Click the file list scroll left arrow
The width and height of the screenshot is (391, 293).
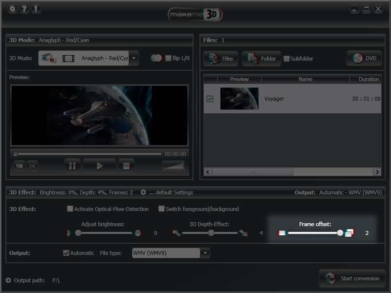(208, 172)
